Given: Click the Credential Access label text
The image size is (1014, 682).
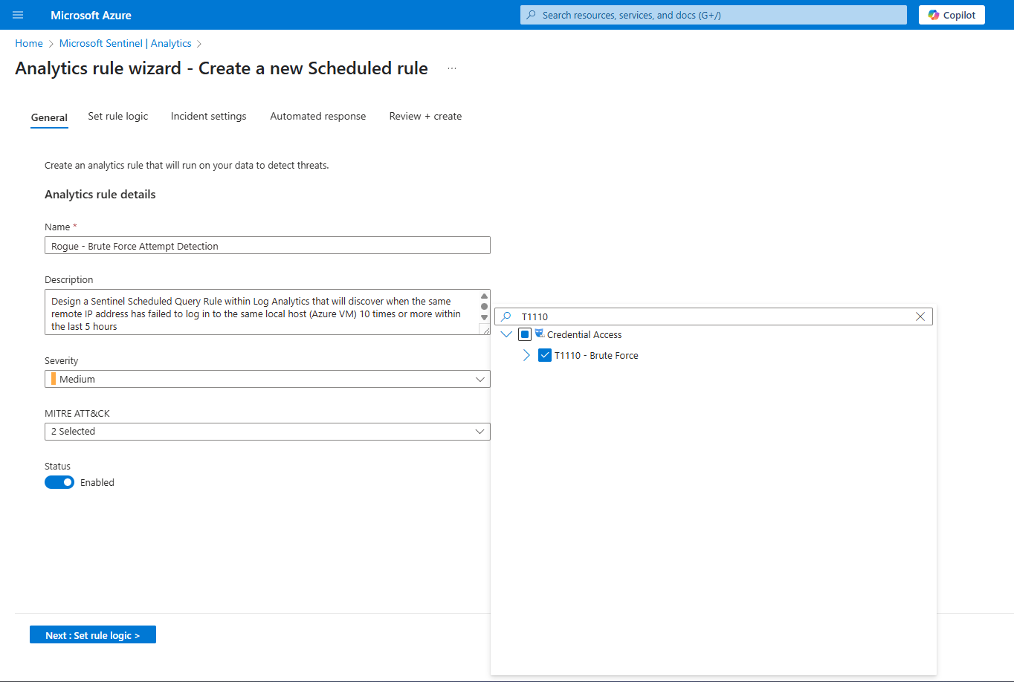Looking at the screenshot, I should click(584, 334).
